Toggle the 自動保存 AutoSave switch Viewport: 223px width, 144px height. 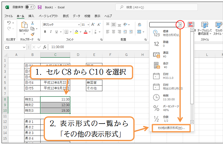point(30,7)
